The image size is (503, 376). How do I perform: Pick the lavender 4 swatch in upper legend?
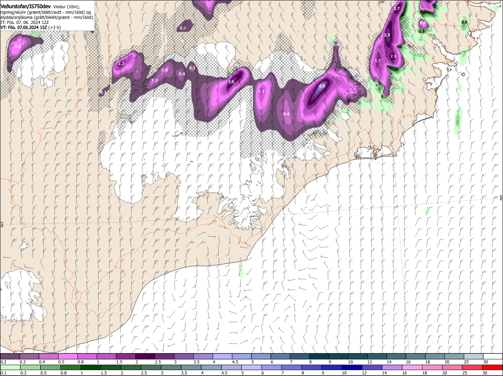[222, 356]
